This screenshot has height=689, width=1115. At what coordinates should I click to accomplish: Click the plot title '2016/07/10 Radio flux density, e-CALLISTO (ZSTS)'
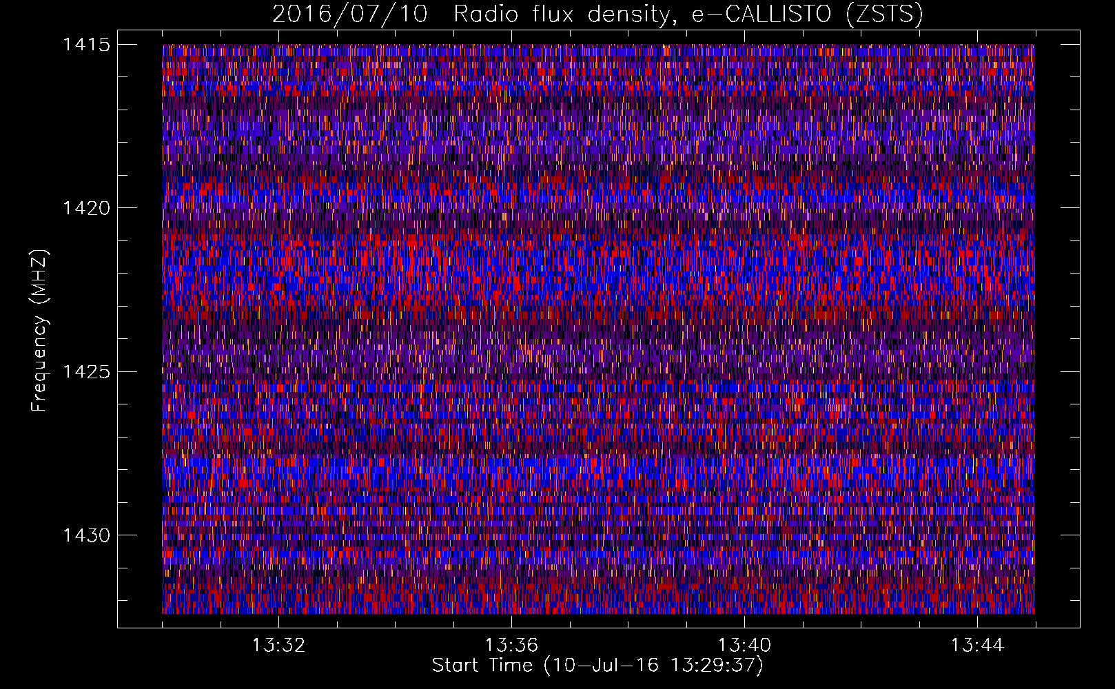pyautogui.click(x=597, y=14)
